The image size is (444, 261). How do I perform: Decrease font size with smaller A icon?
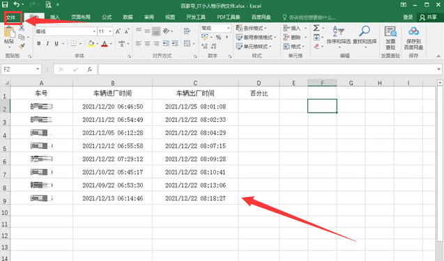coord(127,31)
